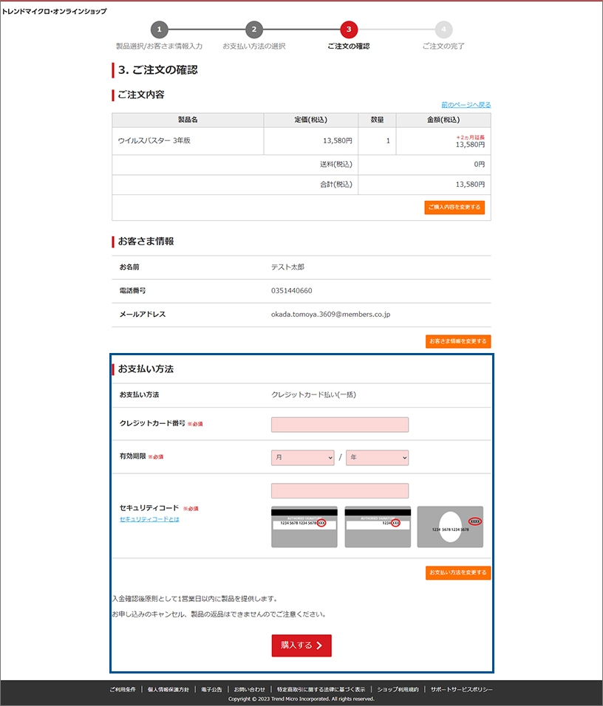Click お客さま情報を変更する button

[458, 341]
